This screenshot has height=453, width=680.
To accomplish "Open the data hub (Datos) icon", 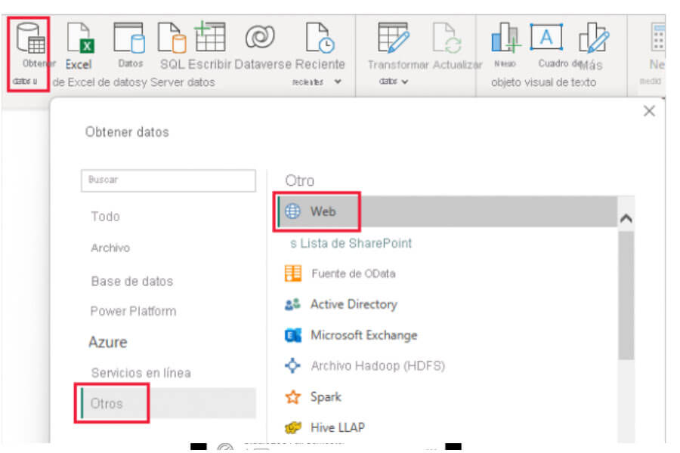I will (x=129, y=38).
